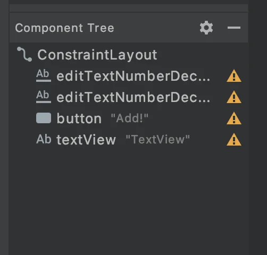Select the textView tree item
This screenshot has width=267, height=255.
click(x=86, y=140)
